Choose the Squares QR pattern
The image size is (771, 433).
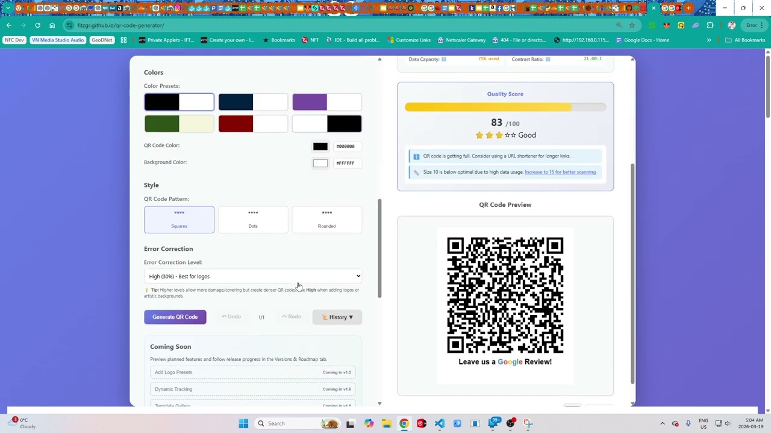[179, 220]
